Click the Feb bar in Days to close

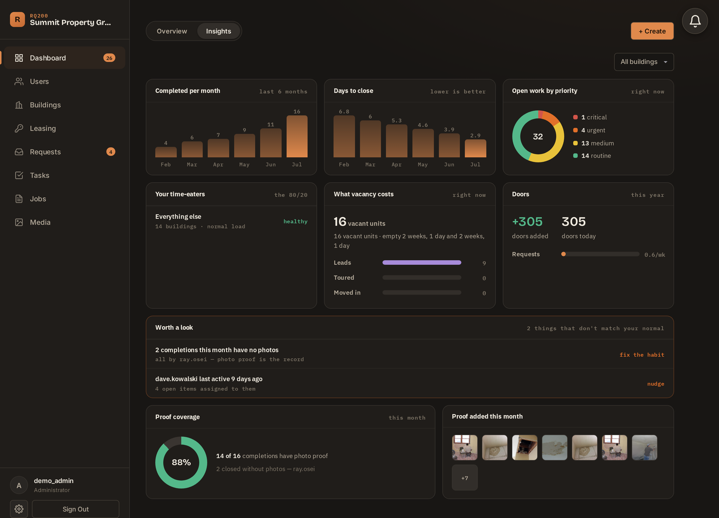click(x=344, y=136)
